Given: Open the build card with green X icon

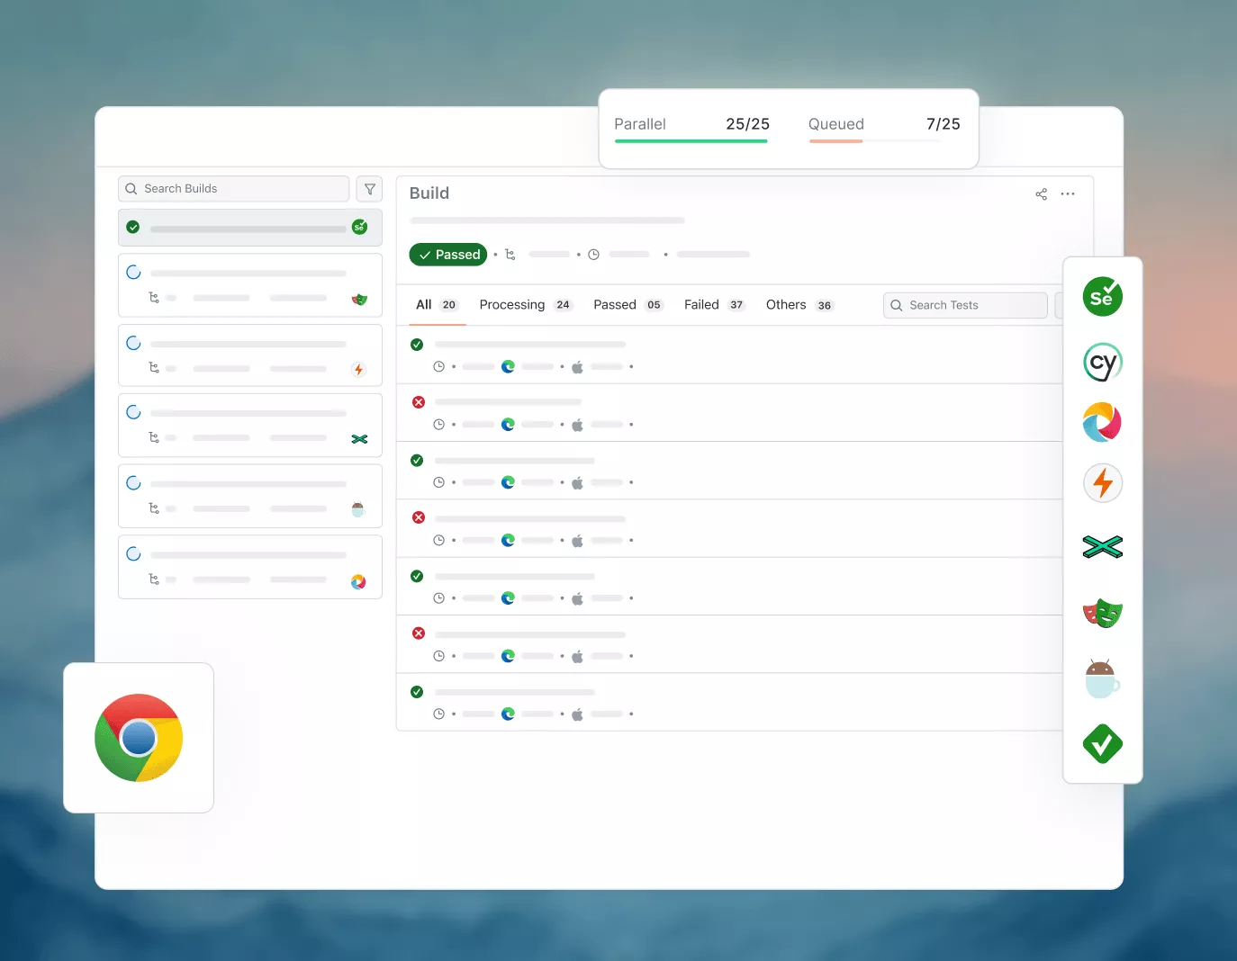Looking at the screenshot, I should [250, 426].
